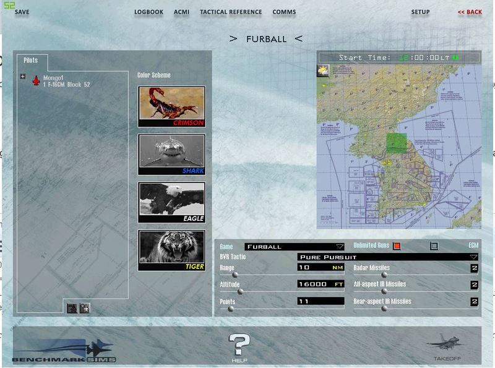Choose the Eagle color scheme
Screen dimensions: 495x368
[x=172, y=203]
